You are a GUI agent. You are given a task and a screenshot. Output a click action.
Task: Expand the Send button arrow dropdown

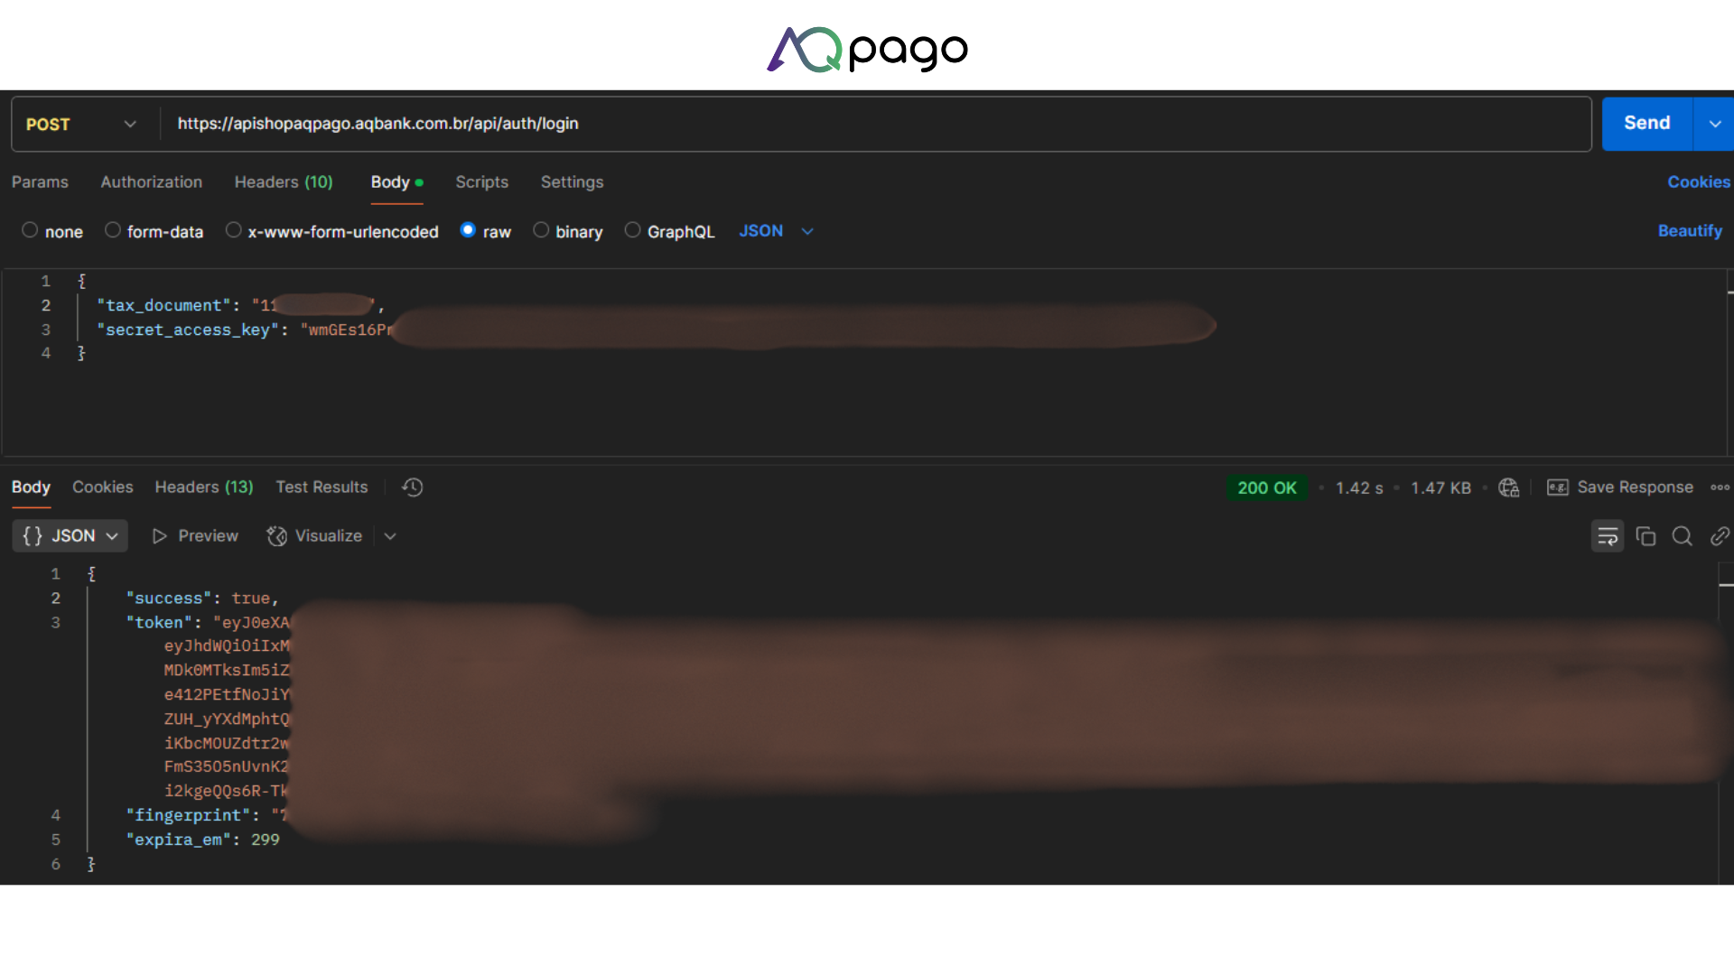1714,124
